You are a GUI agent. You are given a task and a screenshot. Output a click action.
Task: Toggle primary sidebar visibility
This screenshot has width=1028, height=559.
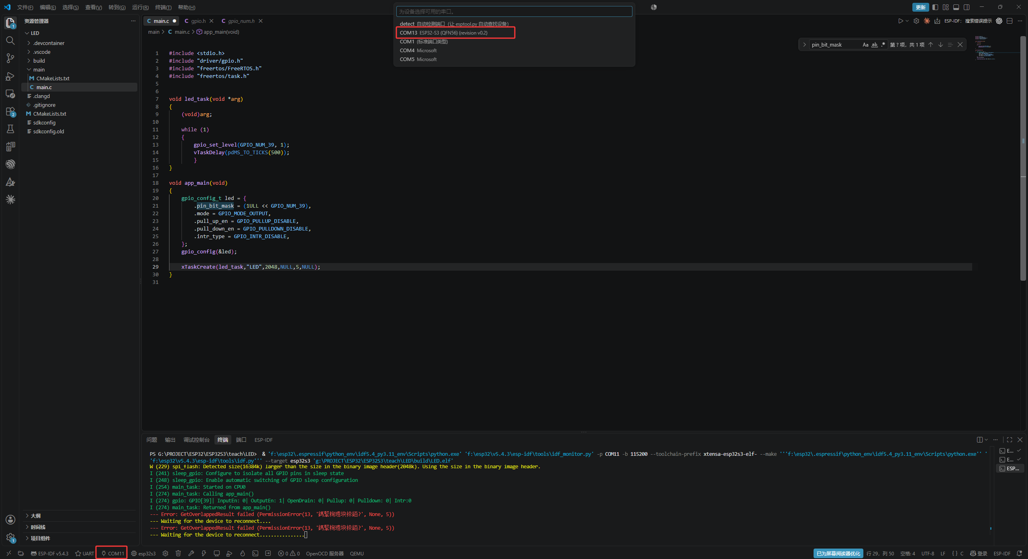point(935,7)
